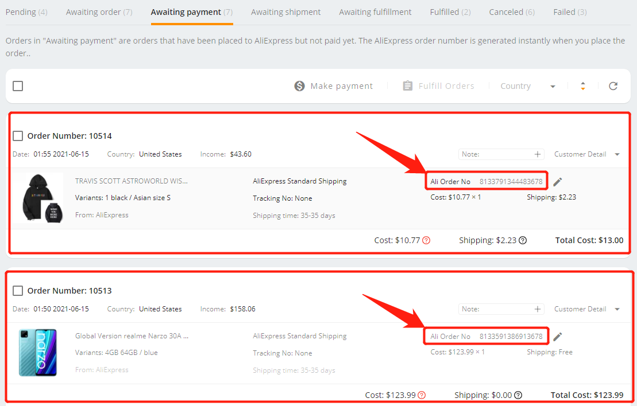This screenshot has width=637, height=406.
Task: Click Ali order number 8133791344483678
Action: pos(511,181)
